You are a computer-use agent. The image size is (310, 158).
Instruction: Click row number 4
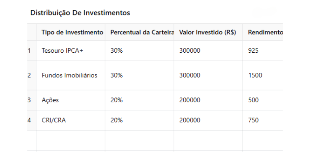coord(29,120)
